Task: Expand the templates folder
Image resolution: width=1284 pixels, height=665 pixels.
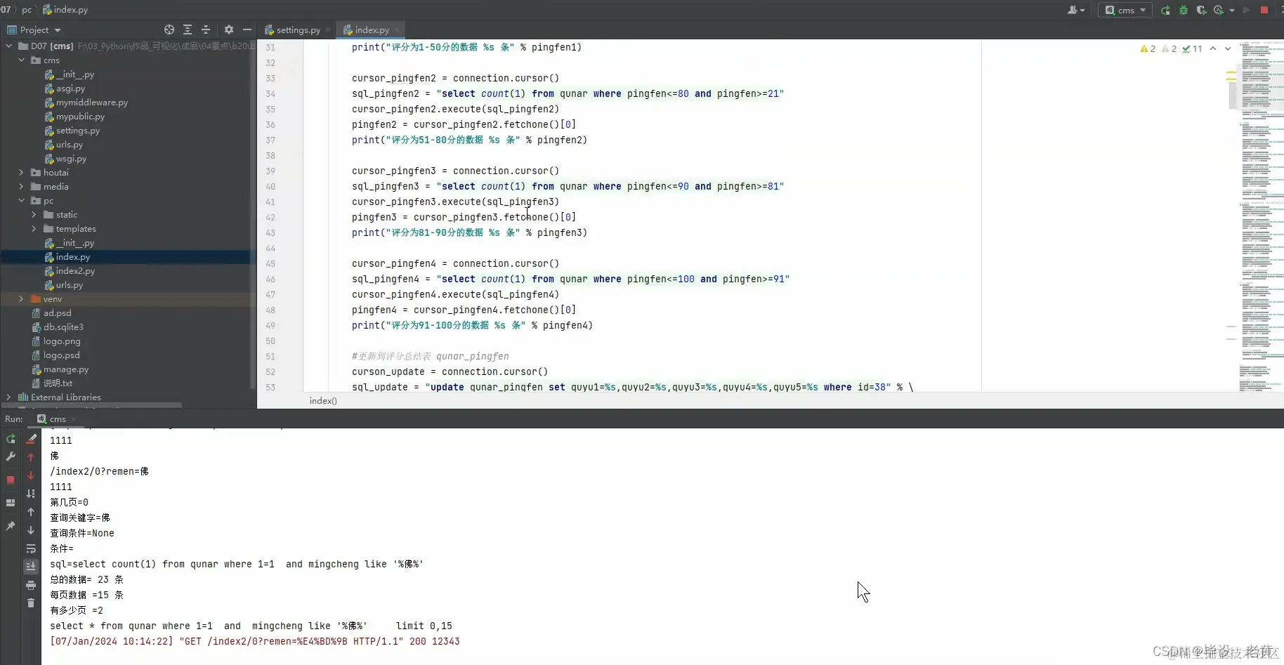Action: point(34,228)
